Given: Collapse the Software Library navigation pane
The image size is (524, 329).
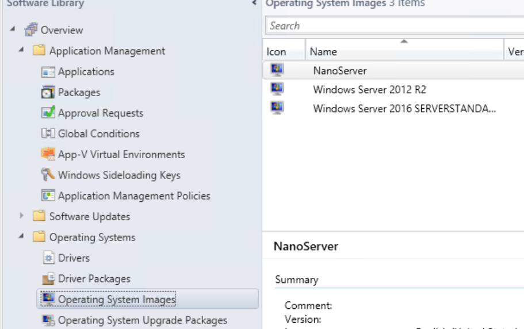Looking at the screenshot, I should (254, 3).
